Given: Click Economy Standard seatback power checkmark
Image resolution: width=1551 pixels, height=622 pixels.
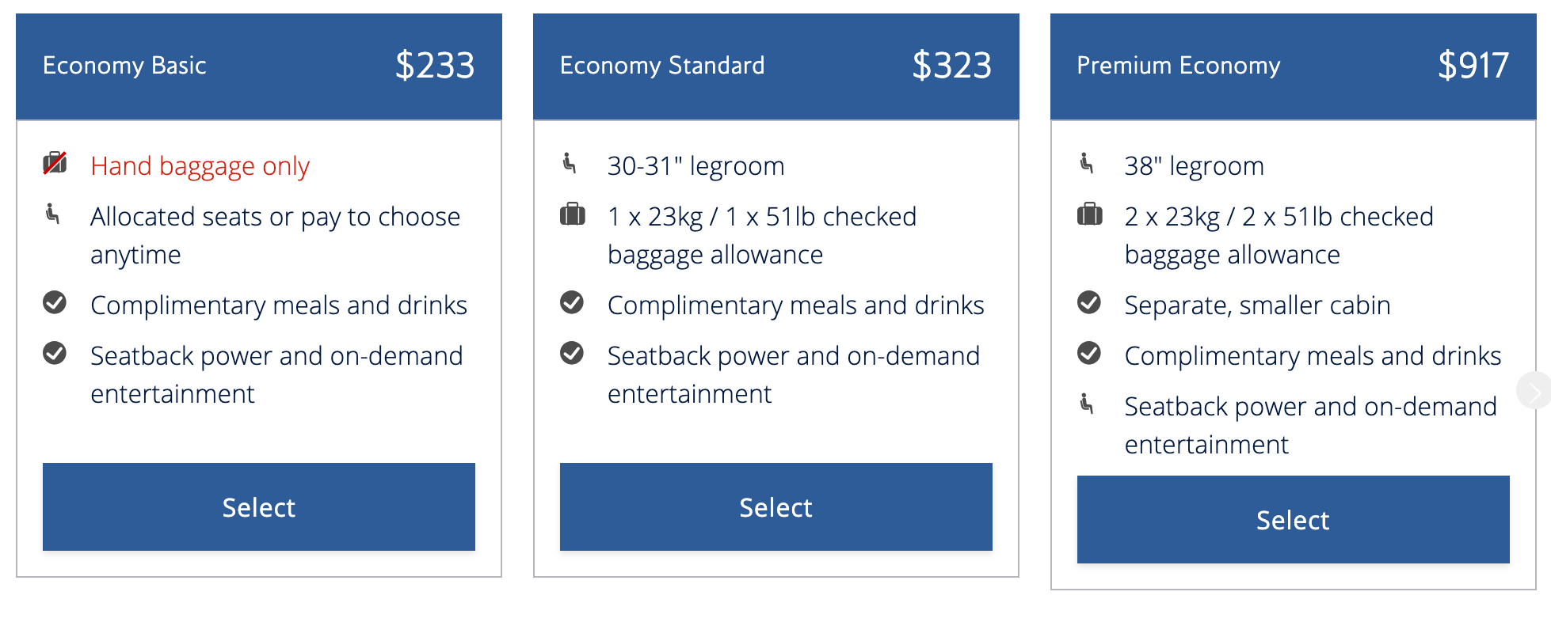Looking at the screenshot, I should (x=572, y=353).
